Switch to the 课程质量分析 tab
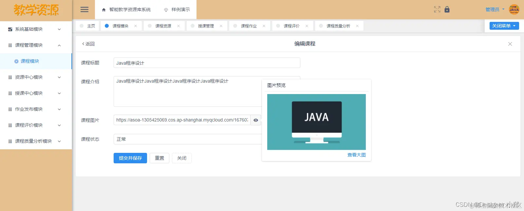 tap(339, 26)
